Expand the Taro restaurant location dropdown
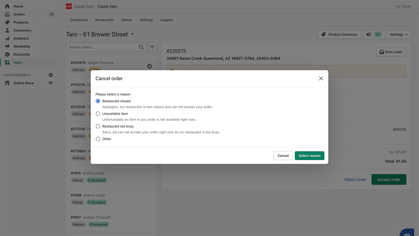This screenshot has width=419, height=236. click(x=132, y=34)
